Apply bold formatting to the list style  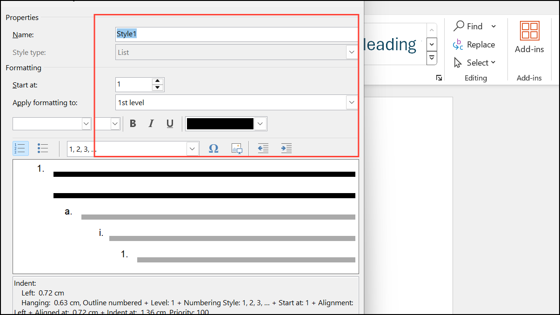coord(133,123)
